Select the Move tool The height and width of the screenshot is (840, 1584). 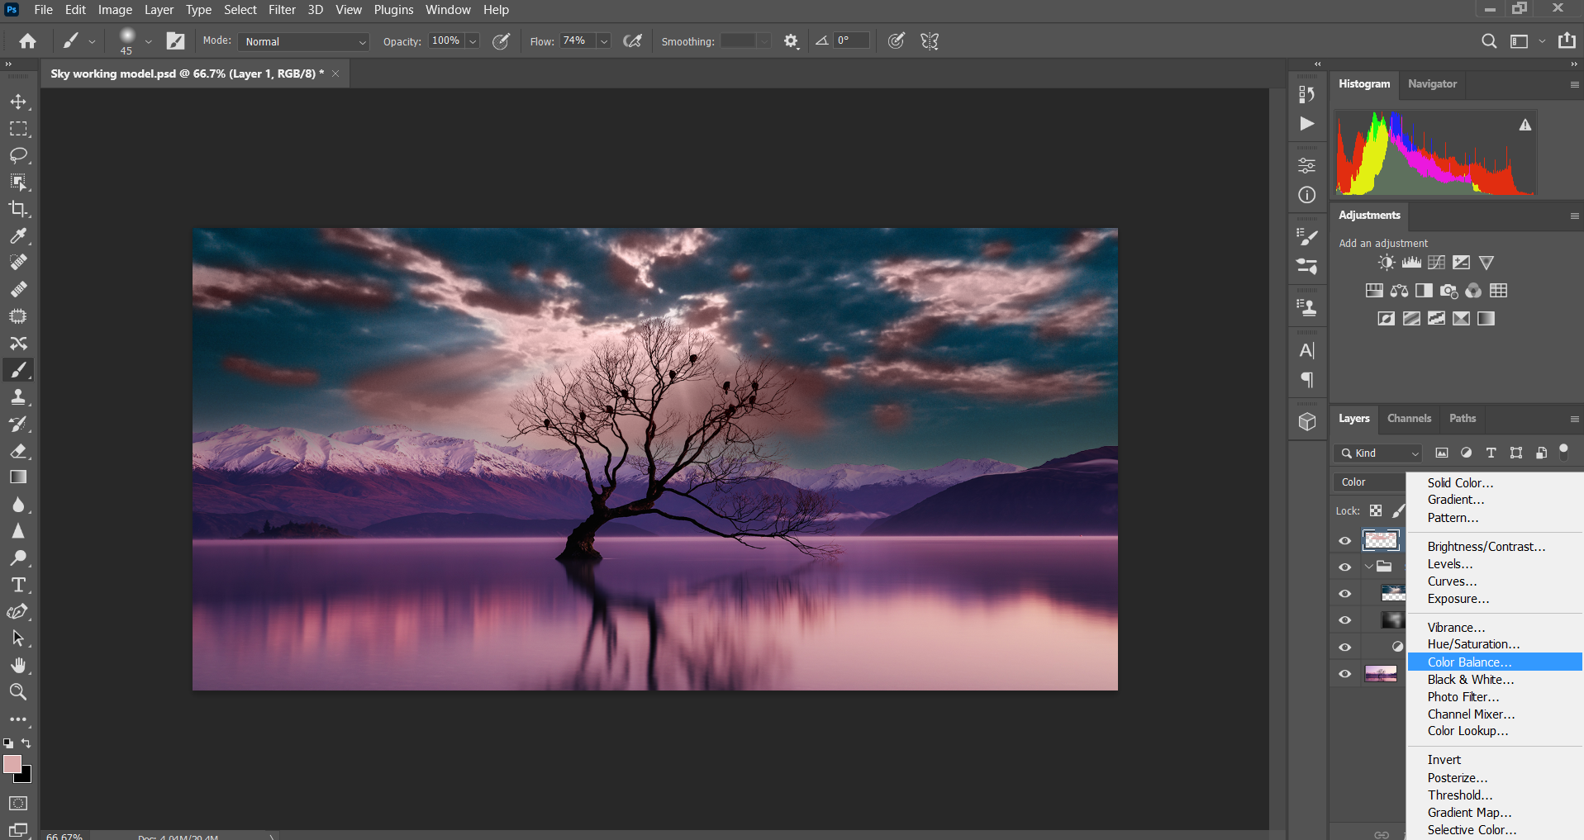pyautogui.click(x=18, y=102)
